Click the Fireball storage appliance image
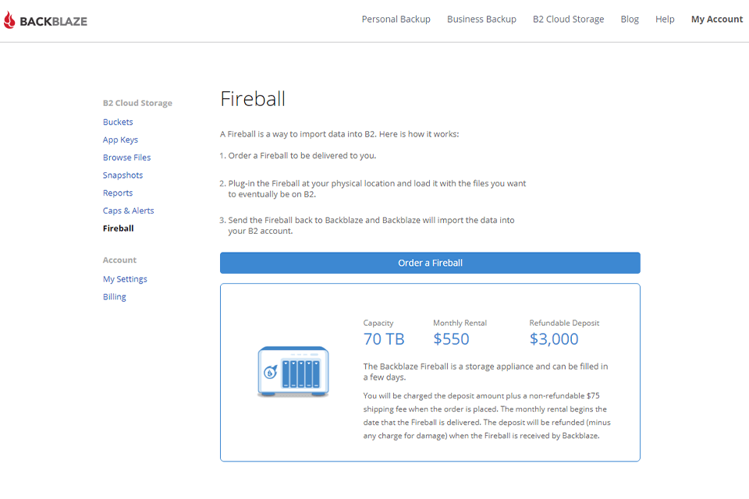749x499 pixels. tap(293, 372)
